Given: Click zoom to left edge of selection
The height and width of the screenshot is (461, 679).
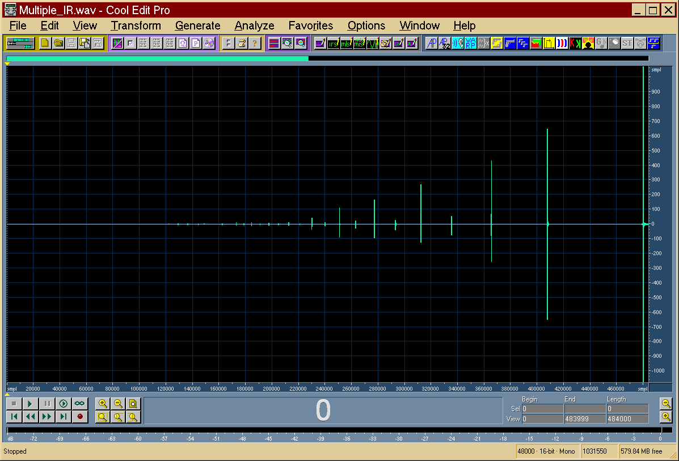Looking at the screenshot, I should (118, 416).
